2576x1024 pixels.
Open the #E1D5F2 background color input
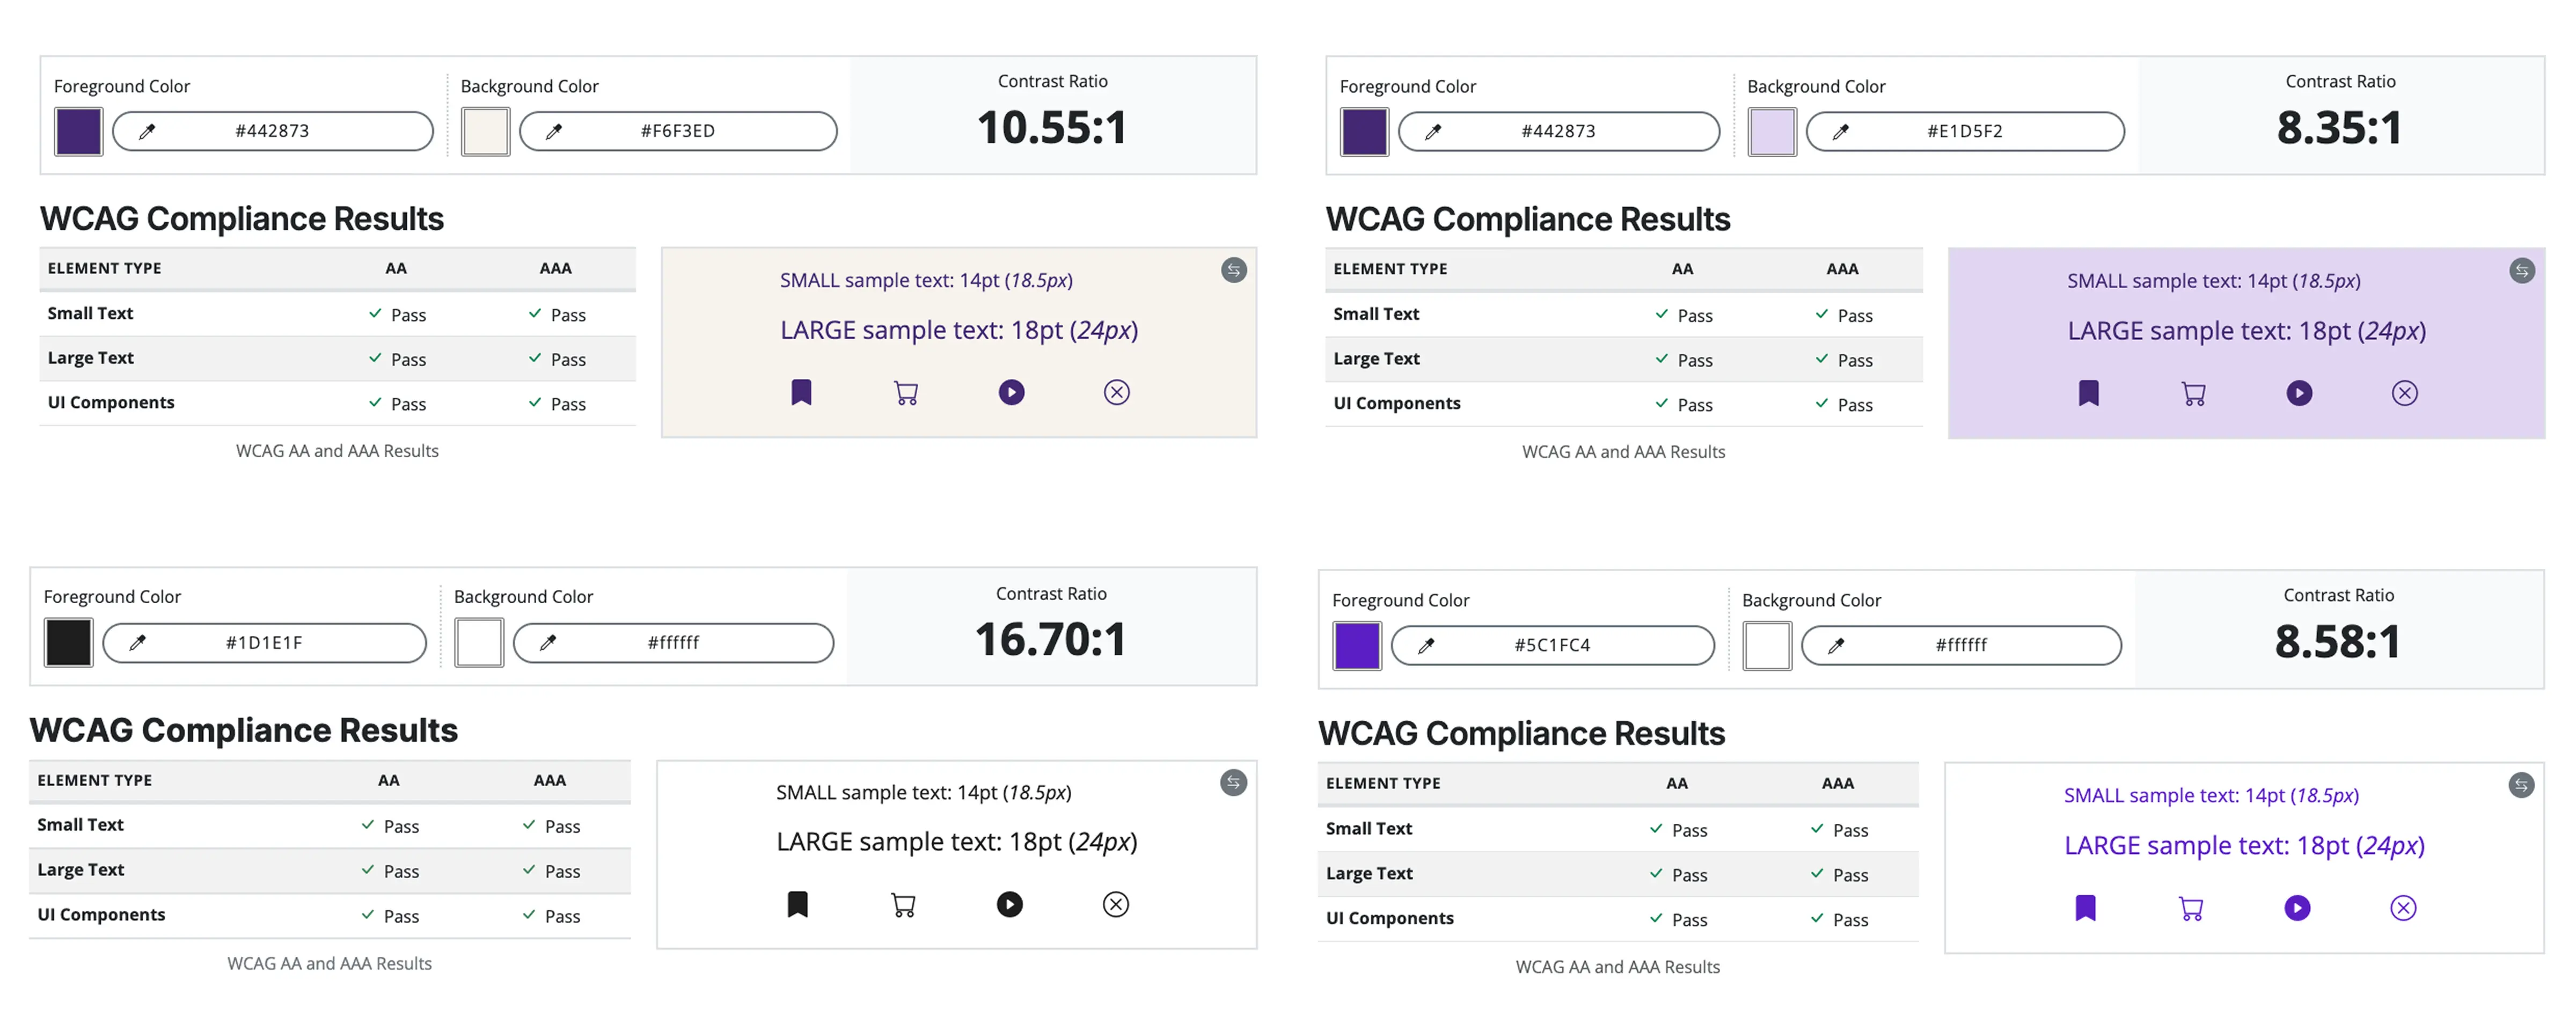point(1963,131)
